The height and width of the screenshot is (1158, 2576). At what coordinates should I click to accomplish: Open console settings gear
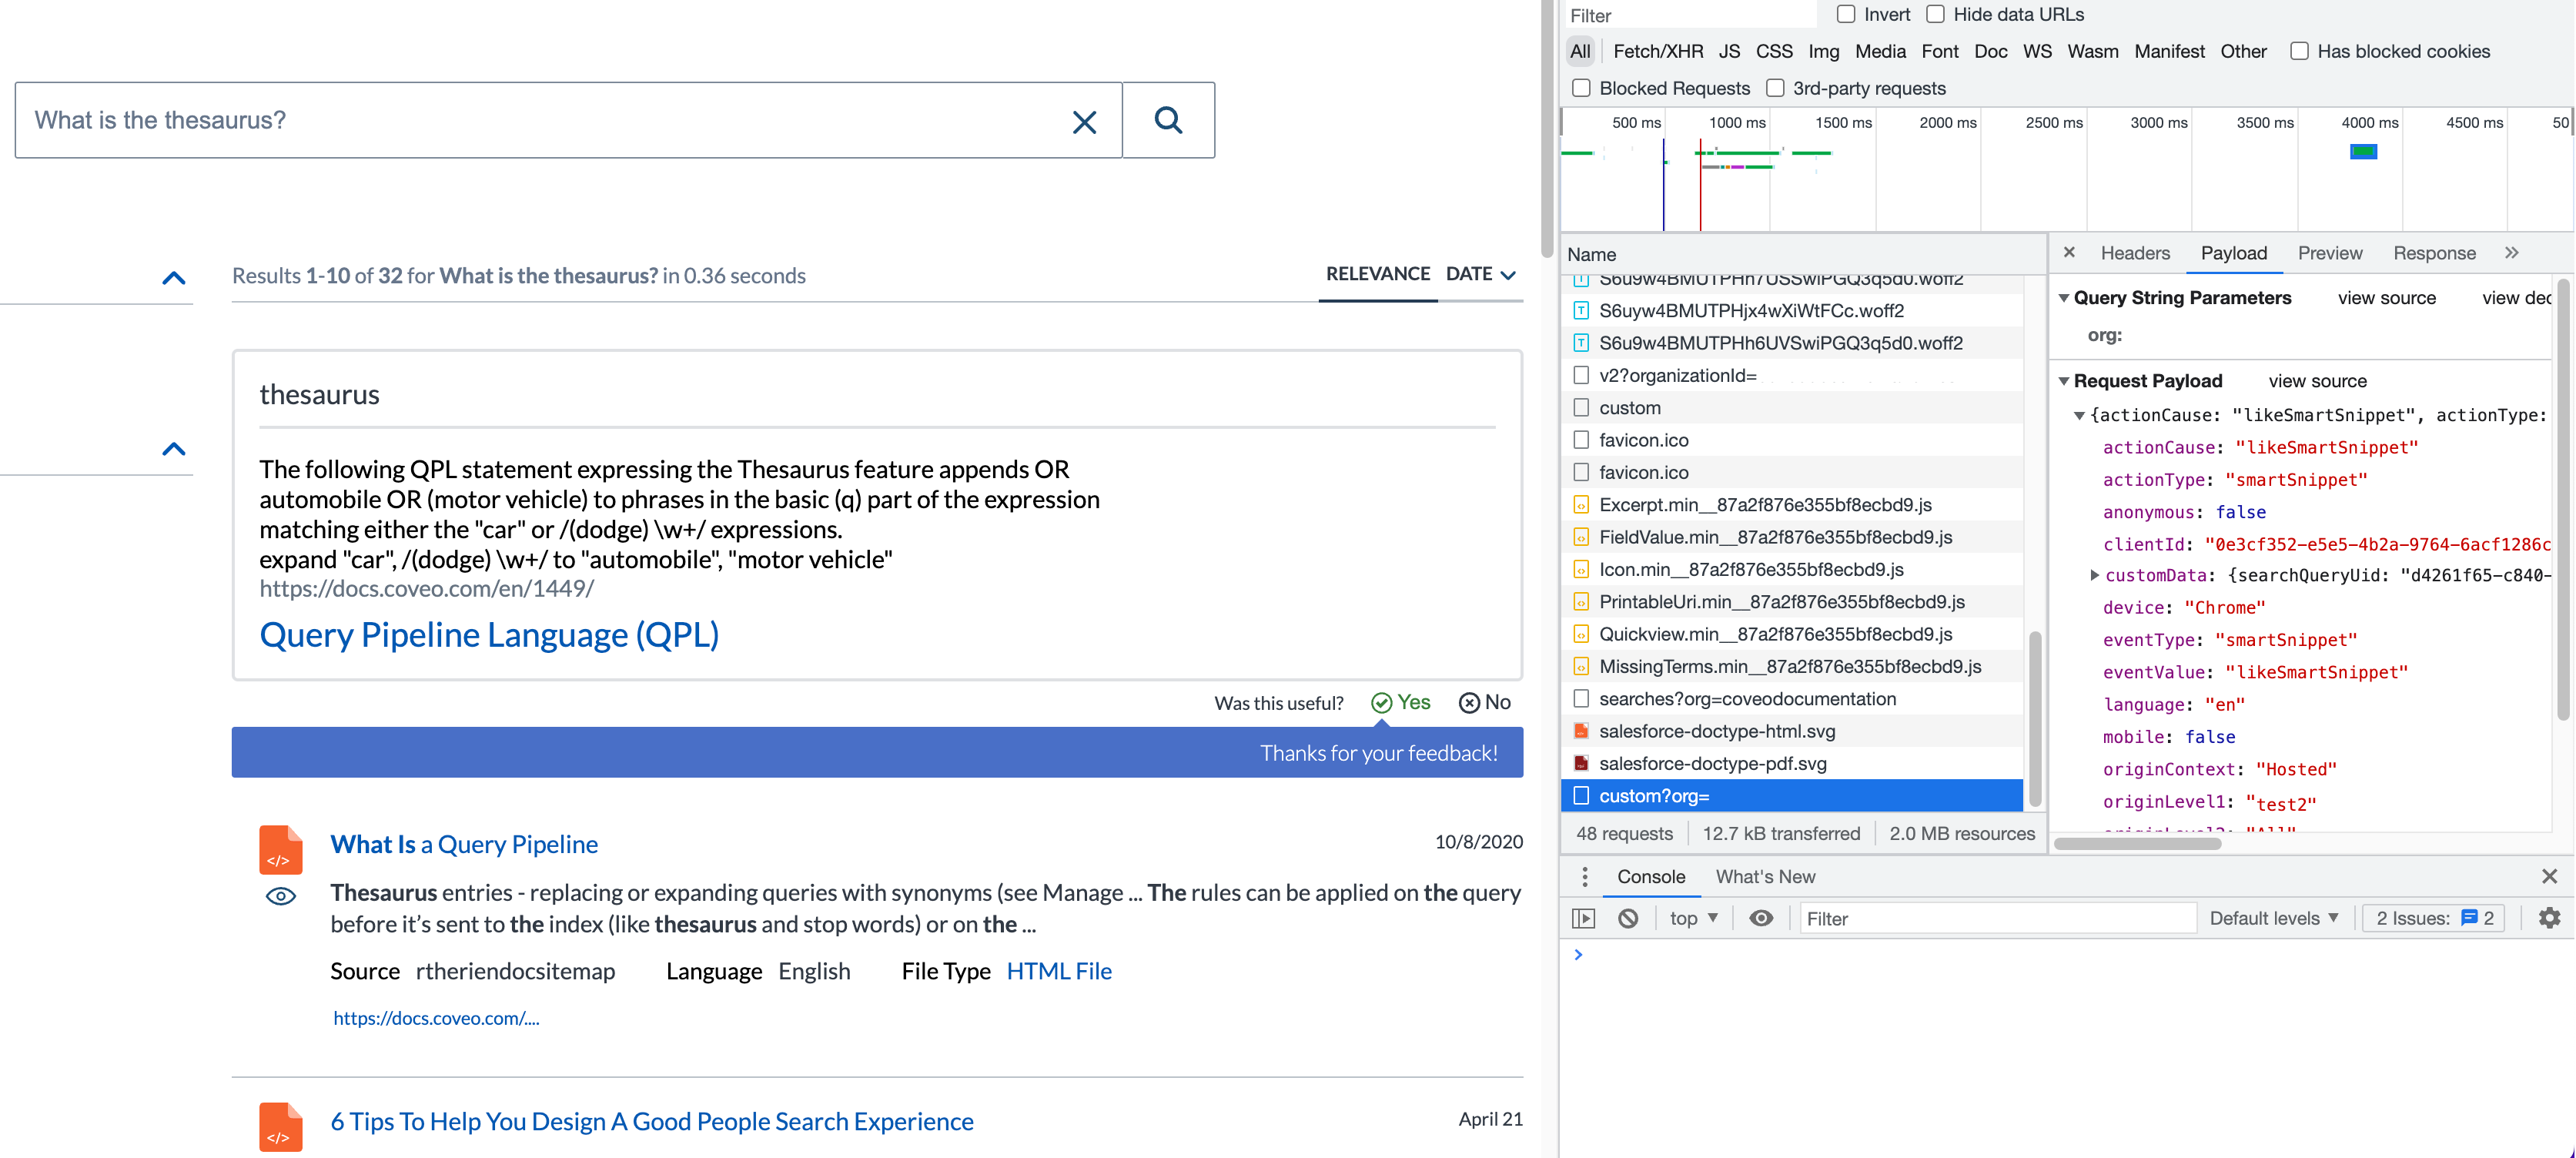click(2549, 918)
